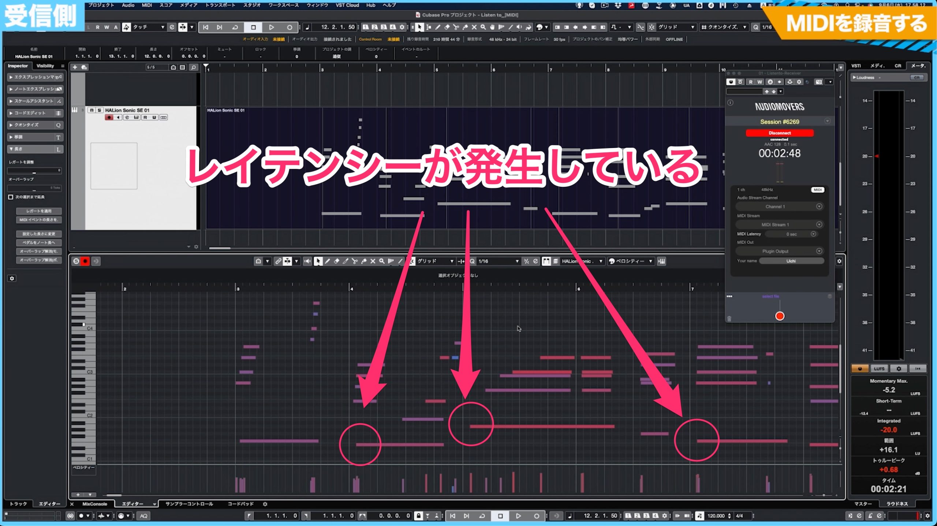
Task: Open the トランスポート menu
Action: tap(220, 5)
